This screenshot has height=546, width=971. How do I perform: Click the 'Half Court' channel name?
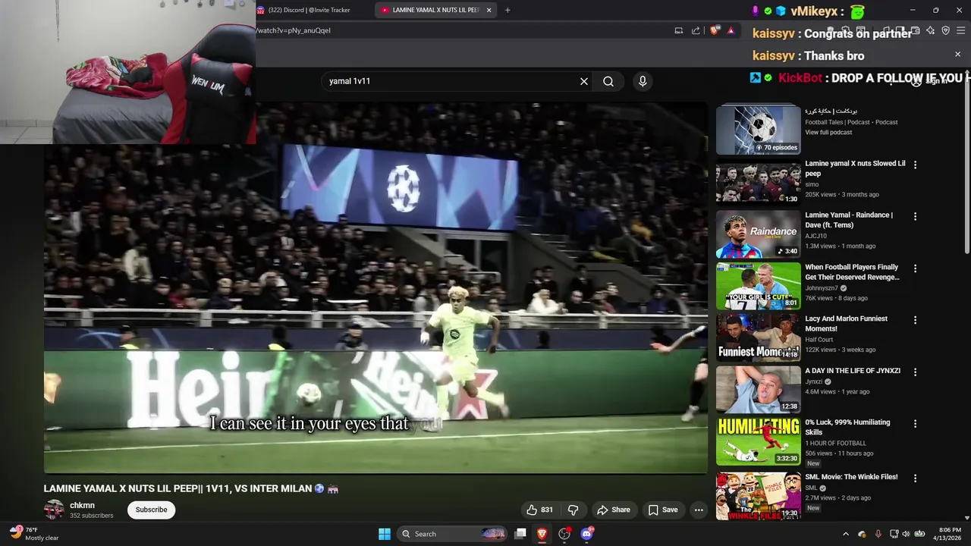coord(819,340)
